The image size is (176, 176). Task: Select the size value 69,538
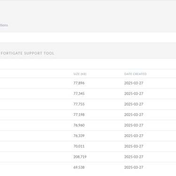point(79,168)
